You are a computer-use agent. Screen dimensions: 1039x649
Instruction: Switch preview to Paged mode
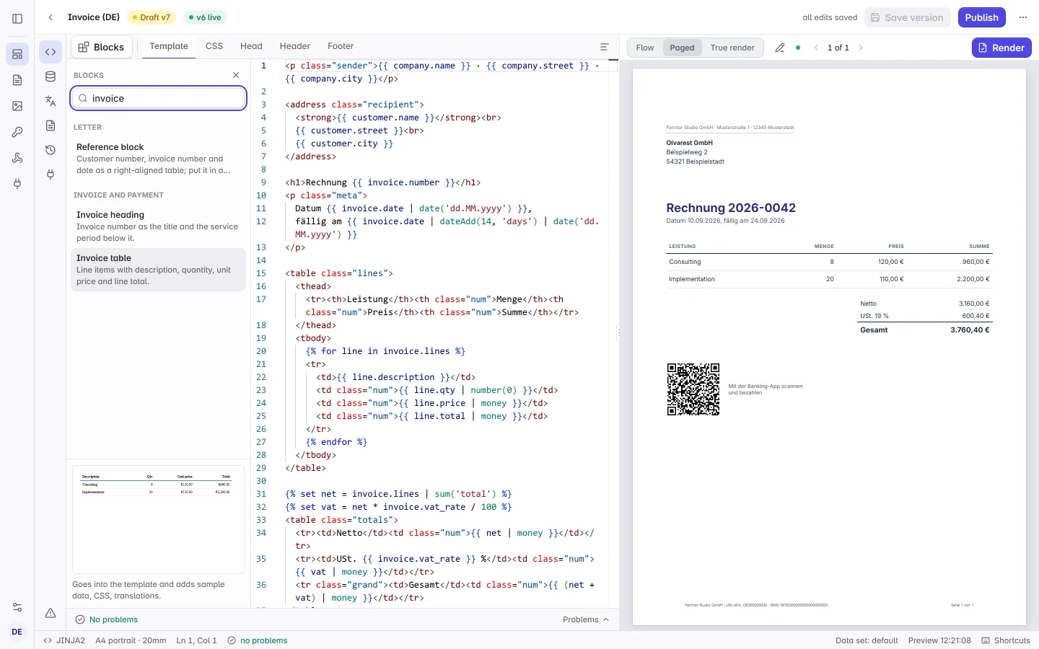[x=682, y=48]
